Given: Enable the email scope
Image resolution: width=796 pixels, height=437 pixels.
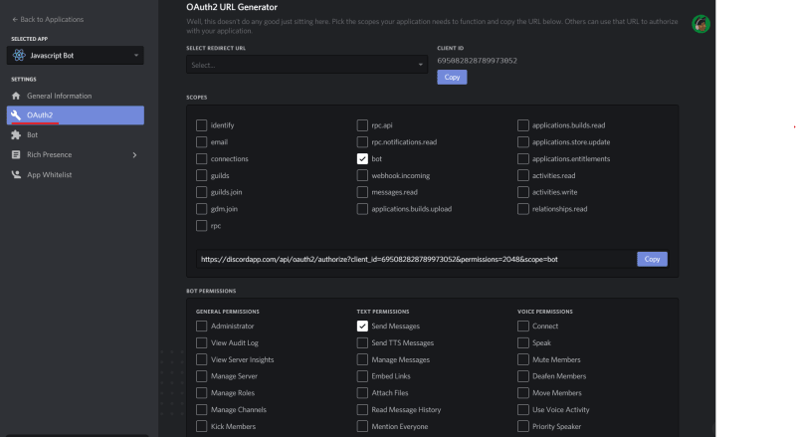Looking at the screenshot, I should 202,141.
